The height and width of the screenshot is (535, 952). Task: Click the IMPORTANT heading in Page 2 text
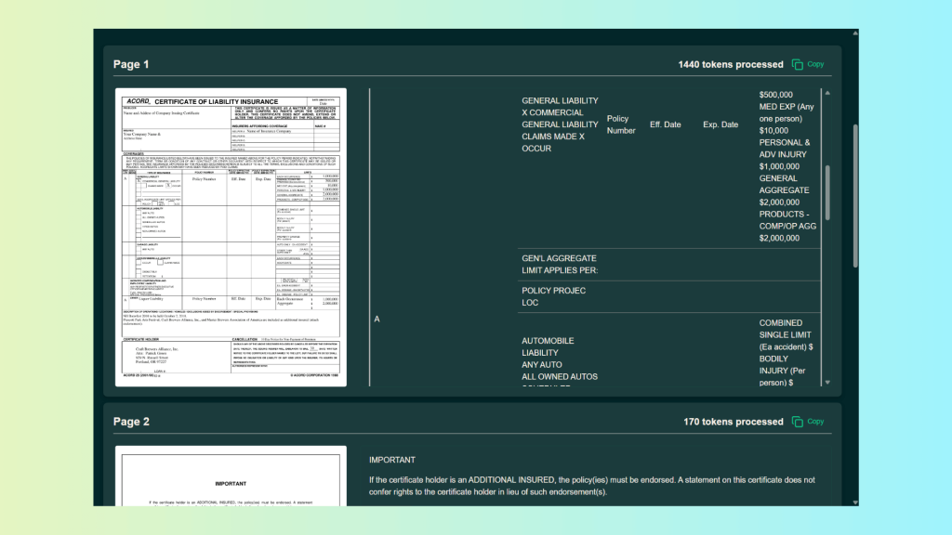(392, 460)
